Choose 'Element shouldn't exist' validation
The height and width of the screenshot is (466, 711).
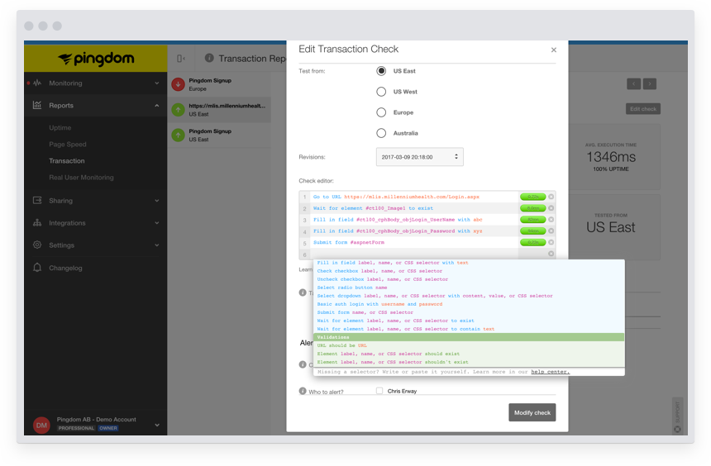[393, 362]
